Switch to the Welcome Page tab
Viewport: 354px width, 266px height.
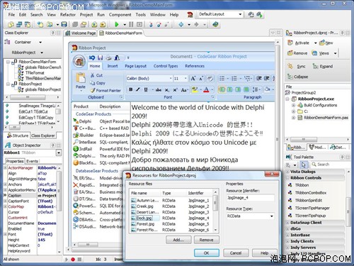click(x=81, y=33)
